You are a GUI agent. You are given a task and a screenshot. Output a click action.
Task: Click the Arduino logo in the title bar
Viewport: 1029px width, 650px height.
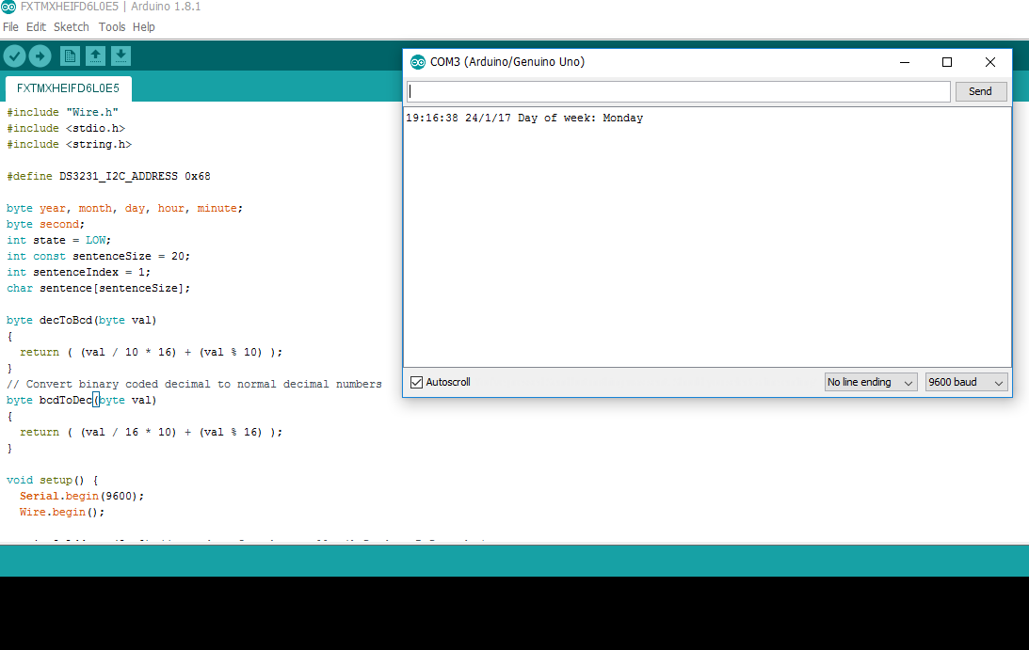tap(9, 7)
